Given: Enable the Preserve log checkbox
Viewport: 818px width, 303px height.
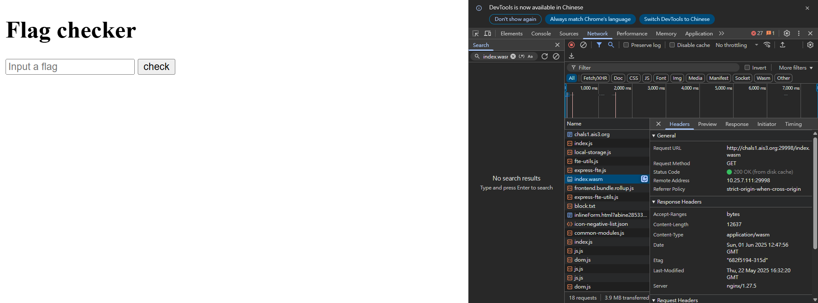Looking at the screenshot, I should tap(626, 45).
